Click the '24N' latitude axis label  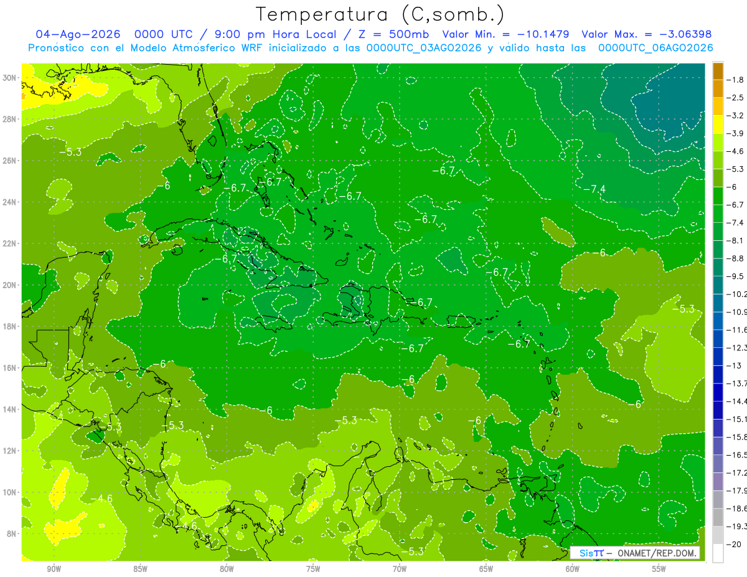(x=10, y=202)
